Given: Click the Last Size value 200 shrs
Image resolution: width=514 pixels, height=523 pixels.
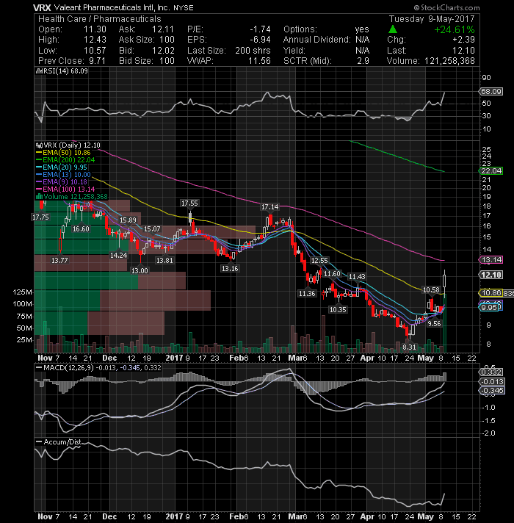Looking at the screenshot, I should pos(253,51).
